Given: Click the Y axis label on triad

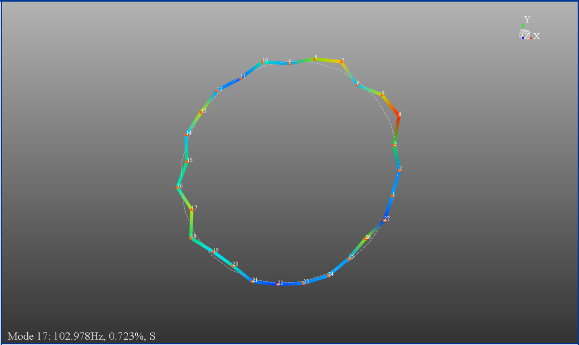Looking at the screenshot, I should pos(527,20).
